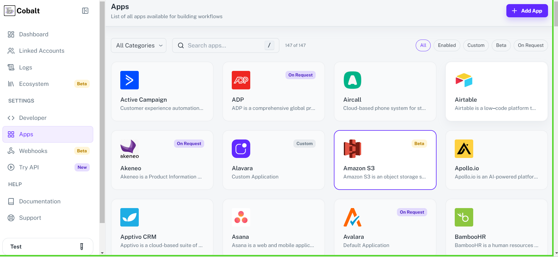Filter apps by On Request
This screenshot has width=558, height=257.
tap(531, 45)
